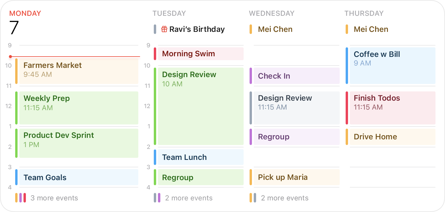The image size is (445, 212).
Task: Open Tuesday's Design Review at 10 AM
Action: [x=200, y=106]
